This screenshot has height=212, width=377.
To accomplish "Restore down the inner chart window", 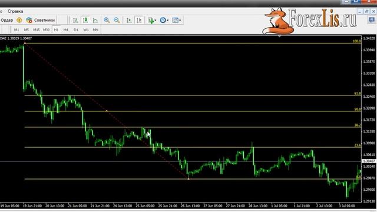I will pyautogui.click(x=366, y=11).
